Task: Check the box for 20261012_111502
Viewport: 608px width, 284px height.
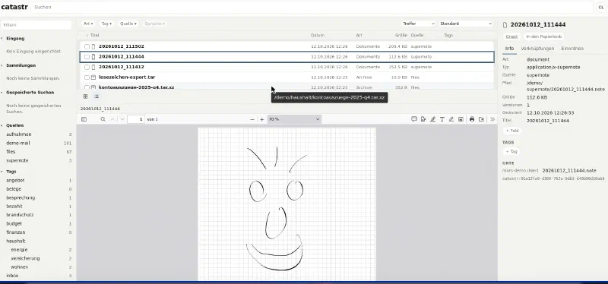Action: 87,46
